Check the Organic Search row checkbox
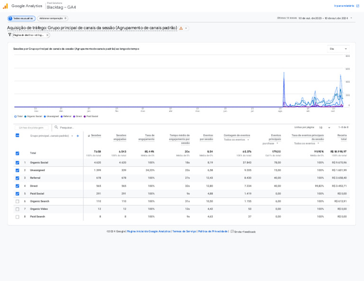Viewport: 364px width, 281px height. click(x=18, y=201)
